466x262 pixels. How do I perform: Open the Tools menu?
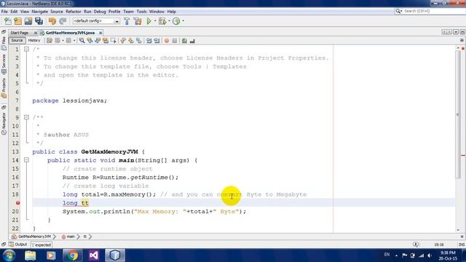141,12
